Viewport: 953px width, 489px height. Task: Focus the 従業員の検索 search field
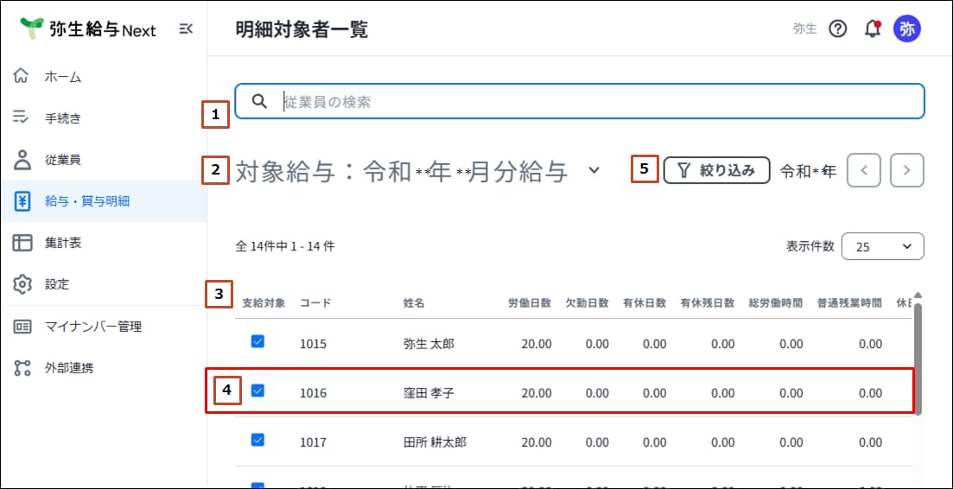579,101
